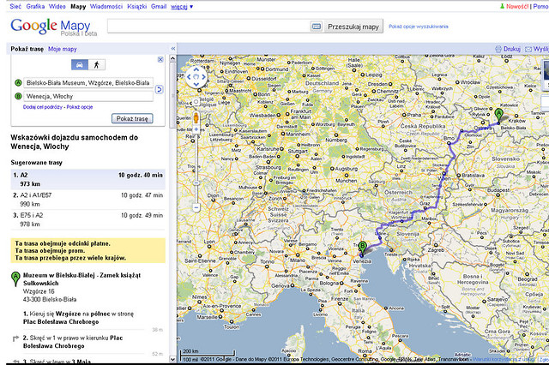Click the map zoom slider handle
Screen dimensions: 549x365
click(x=196, y=183)
